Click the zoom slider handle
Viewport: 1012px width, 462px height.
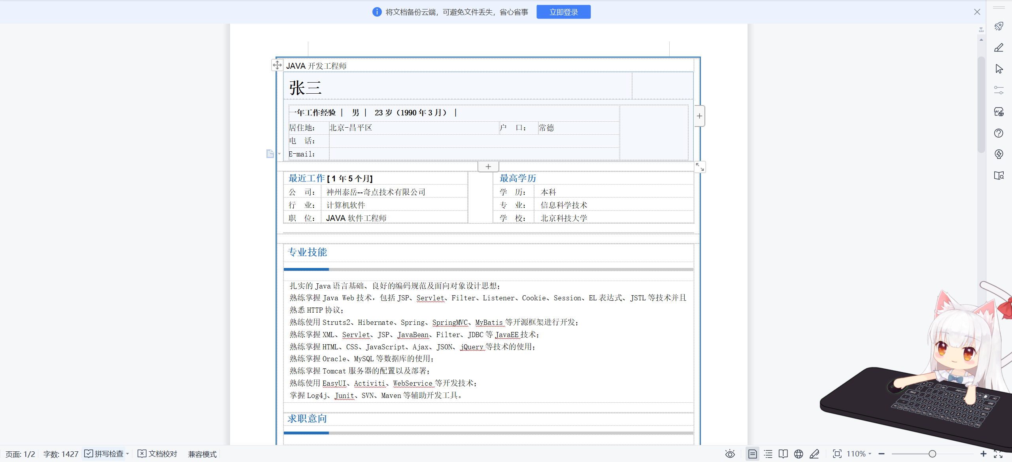point(932,454)
